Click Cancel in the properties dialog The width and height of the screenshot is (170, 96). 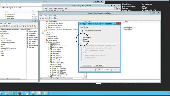pos(107,70)
